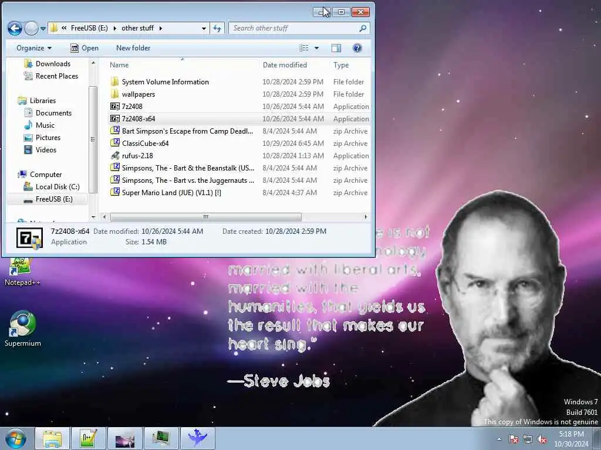
Task: Open the Windows Start button
Action: pos(16,438)
